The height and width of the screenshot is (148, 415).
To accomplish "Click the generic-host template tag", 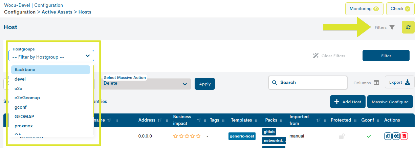I will pos(242,136).
